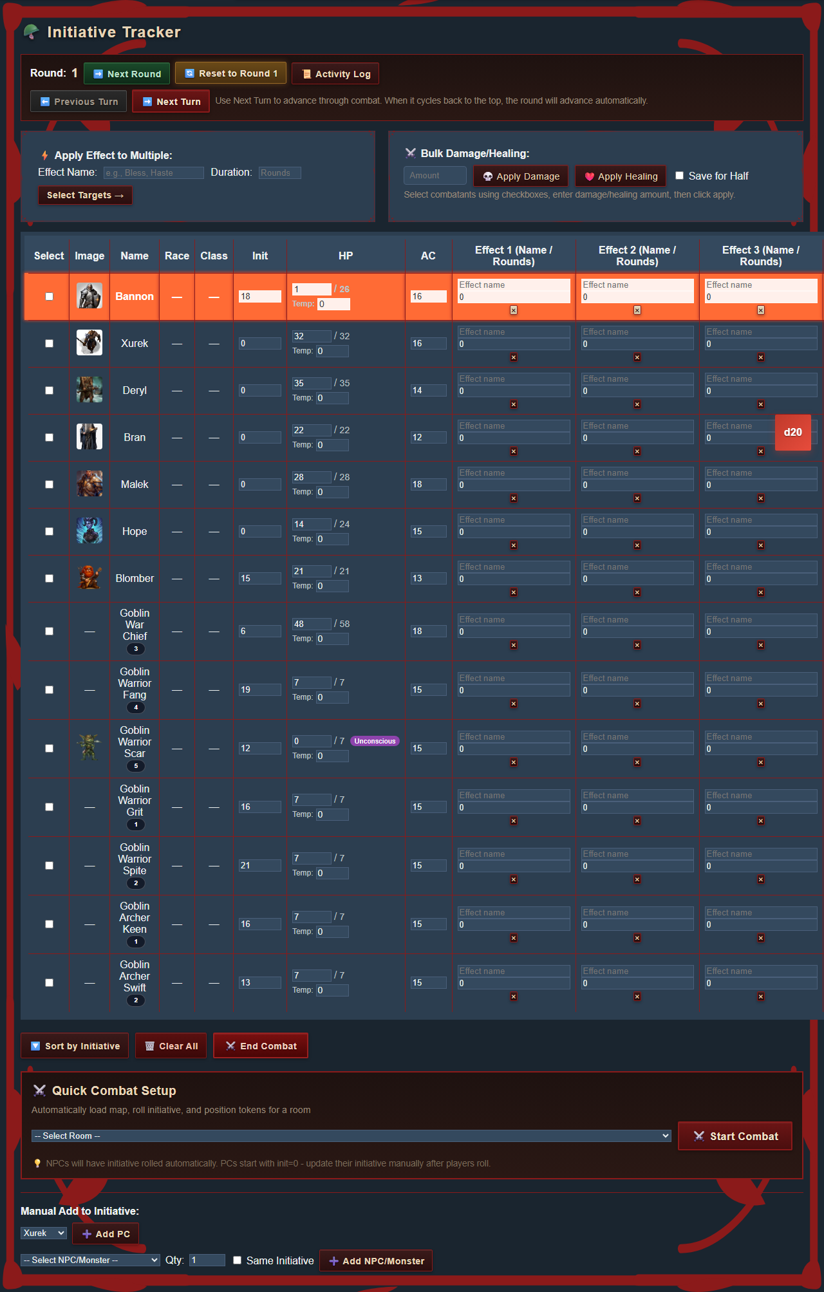Select Bannon's checkbox
Viewport: 824px width, 1292px height.
click(49, 297)
